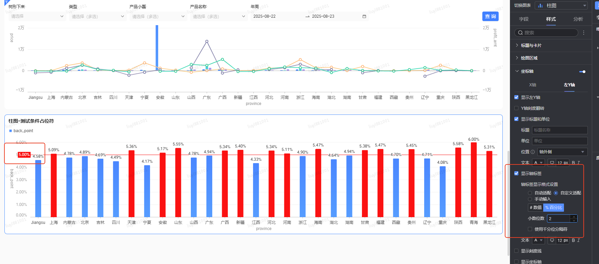Enable the Y轴刻度翻转 checkbox
Viewport: 599px width, 264px height.
516,108
